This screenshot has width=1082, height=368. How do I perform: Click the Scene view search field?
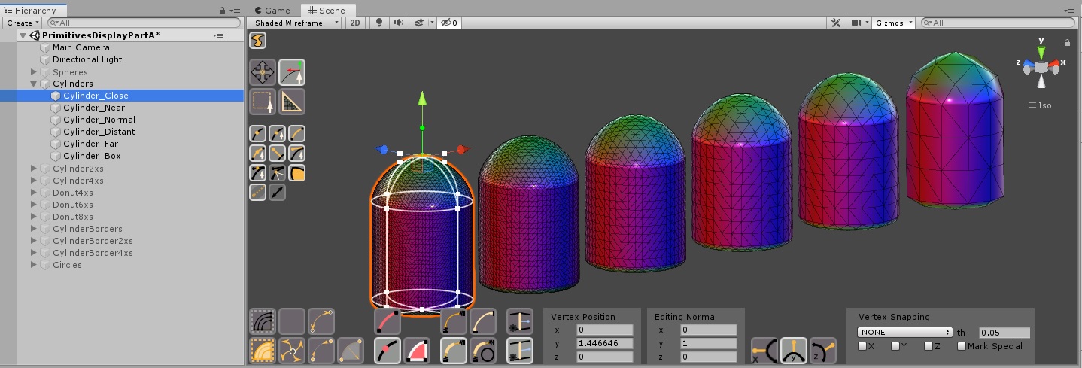tap(998, 23)
